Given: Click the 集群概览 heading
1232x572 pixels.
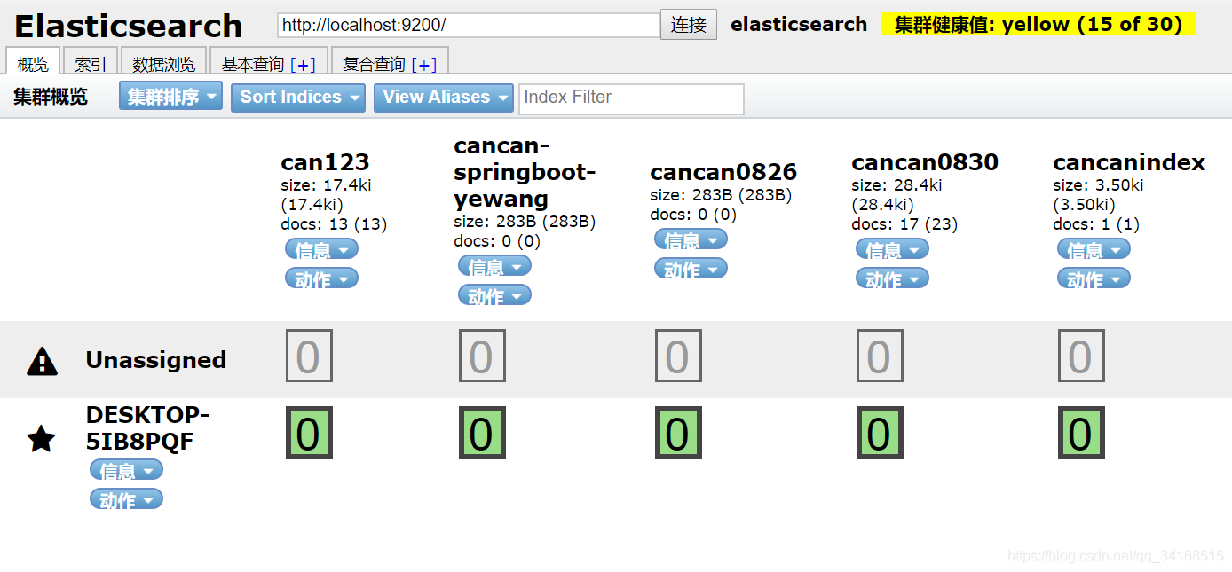Looking at the screenshot, I should click(x=51, y=98).
